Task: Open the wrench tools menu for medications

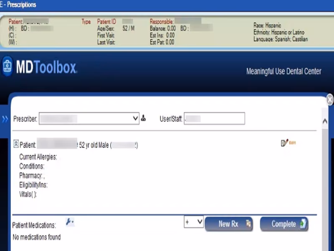Action: click(70, 222)
